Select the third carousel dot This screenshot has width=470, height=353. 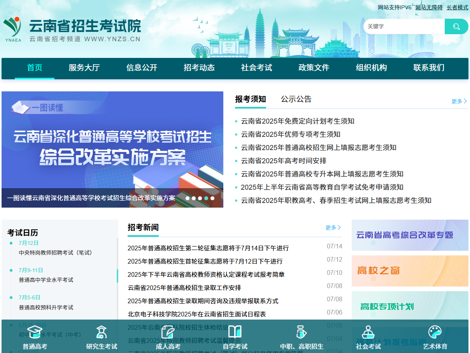[200, 198]
